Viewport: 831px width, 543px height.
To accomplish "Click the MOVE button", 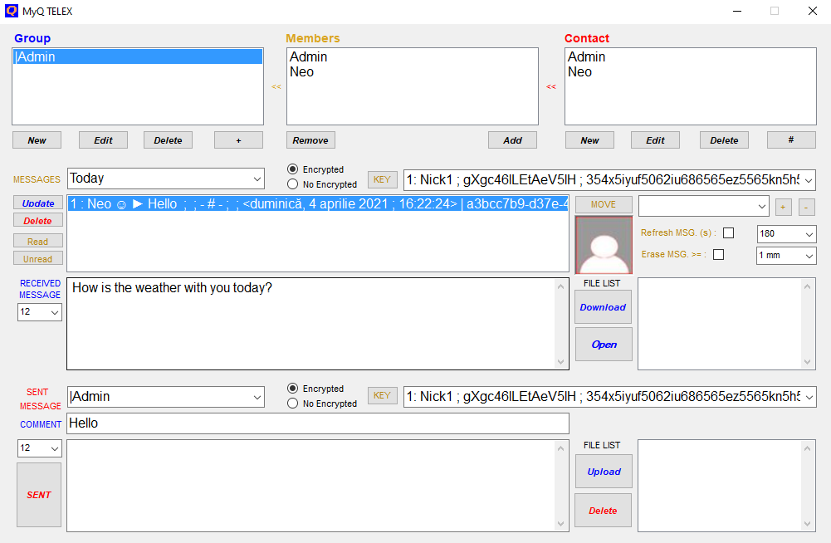I will click(x=604, y=204).
